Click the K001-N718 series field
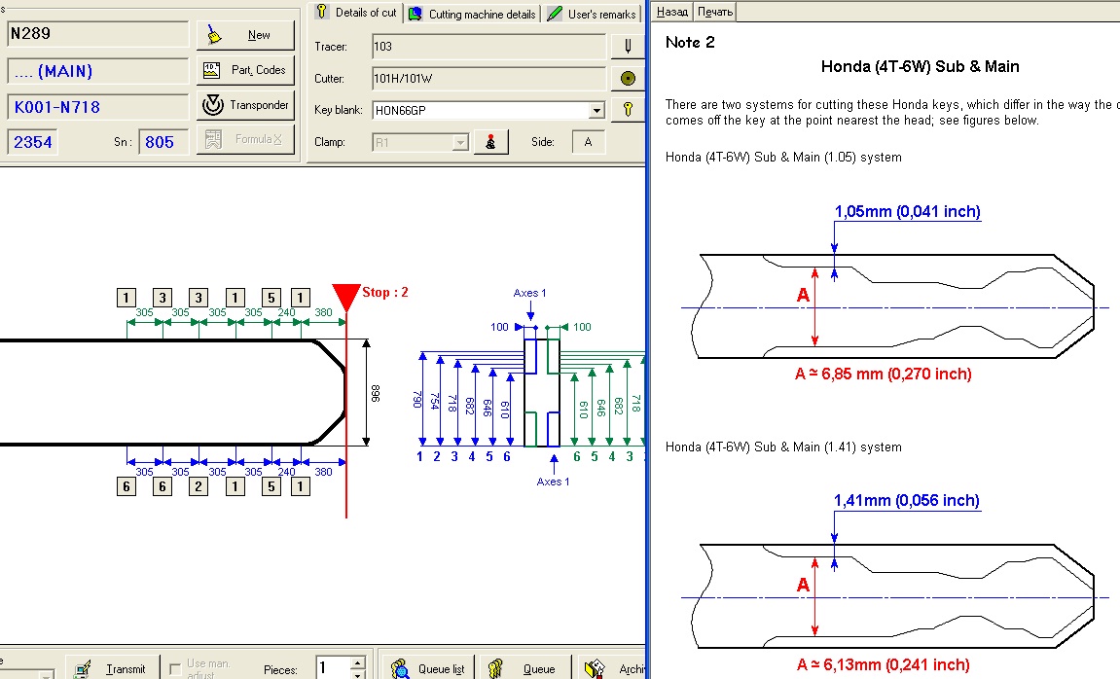1120x679 pixels. [98, 107]
